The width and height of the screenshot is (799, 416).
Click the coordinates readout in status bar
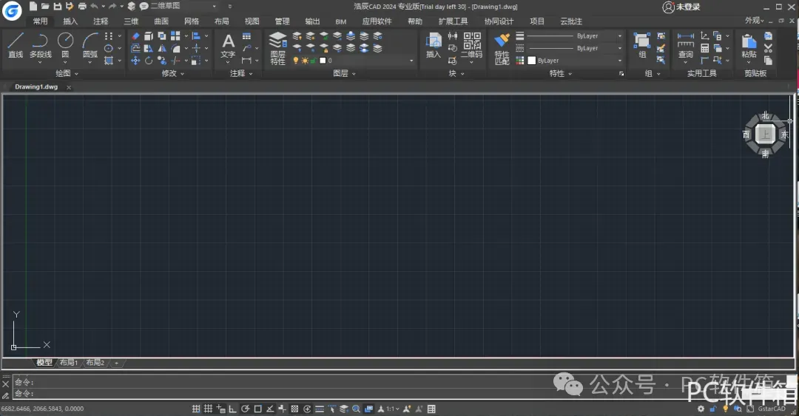(42, 409)
